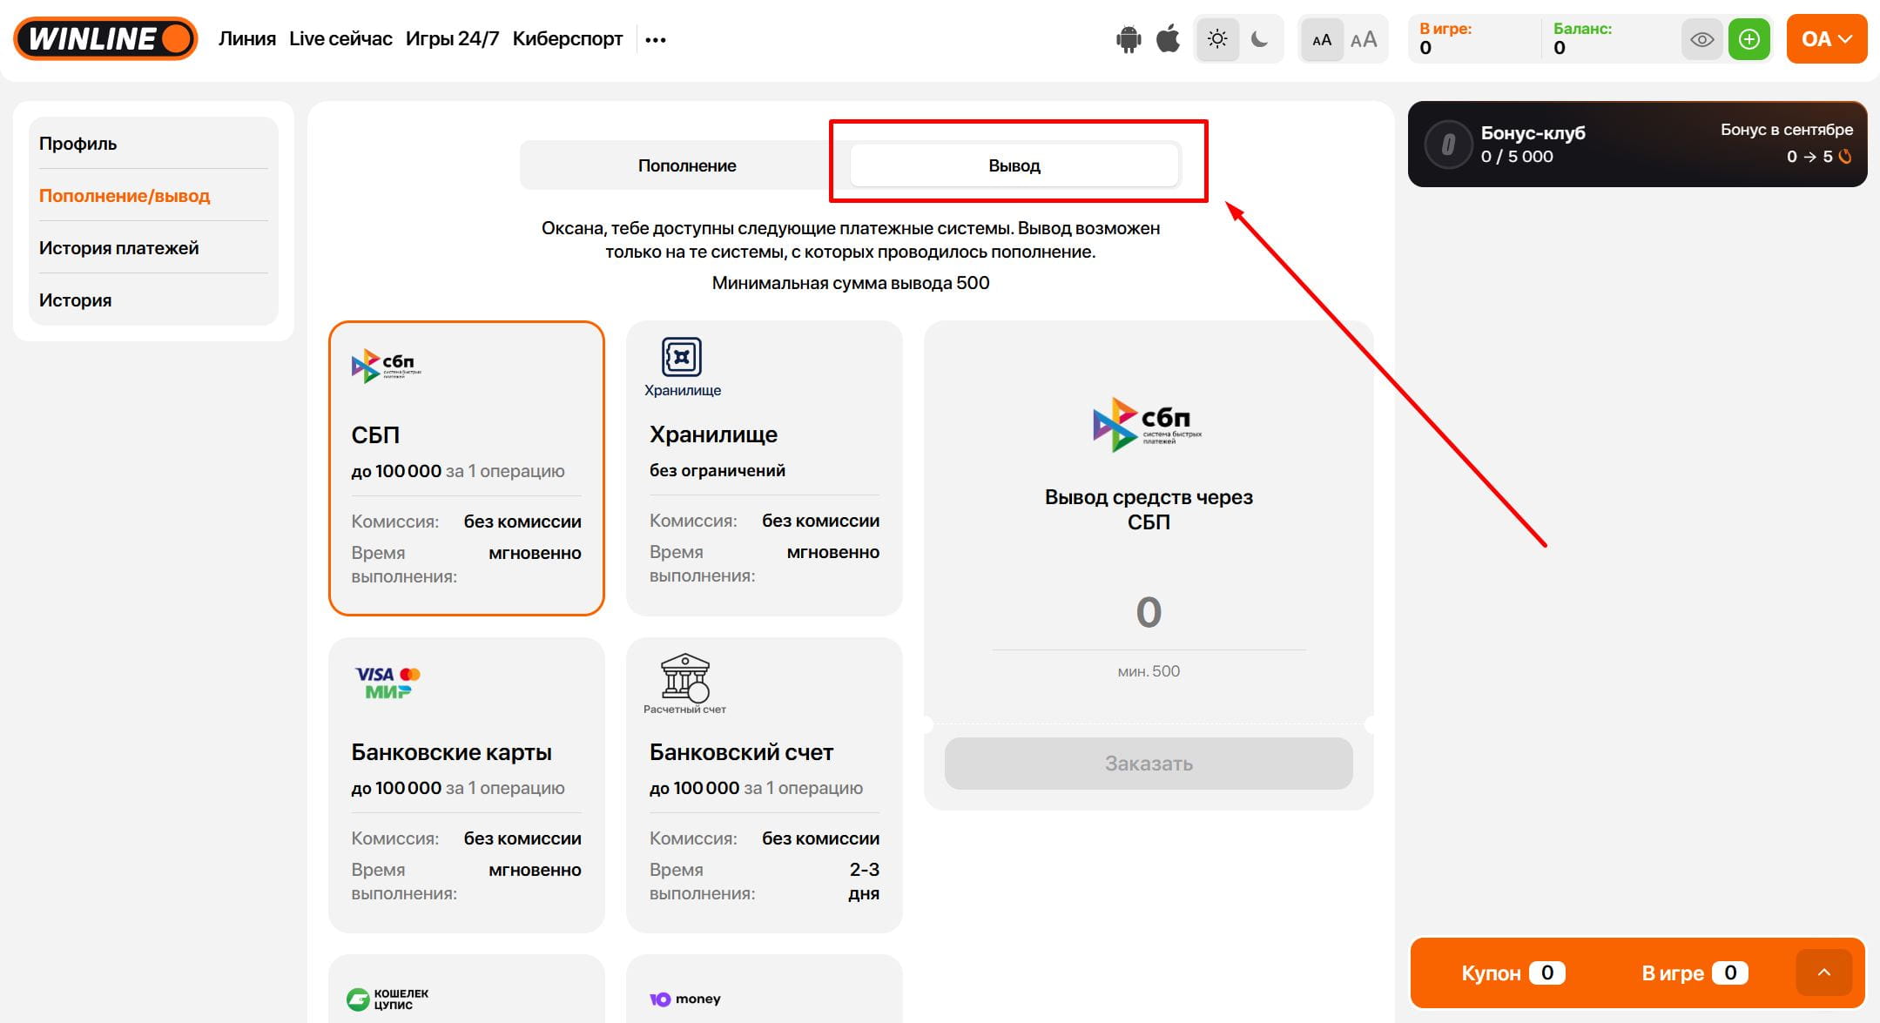
Task: Open Профиль in the sidebar
Action: (153, 143)
